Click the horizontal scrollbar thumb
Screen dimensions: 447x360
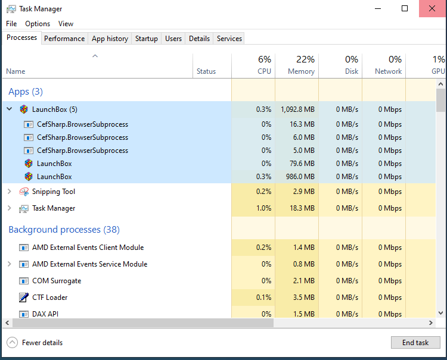[x=143, y=323]
